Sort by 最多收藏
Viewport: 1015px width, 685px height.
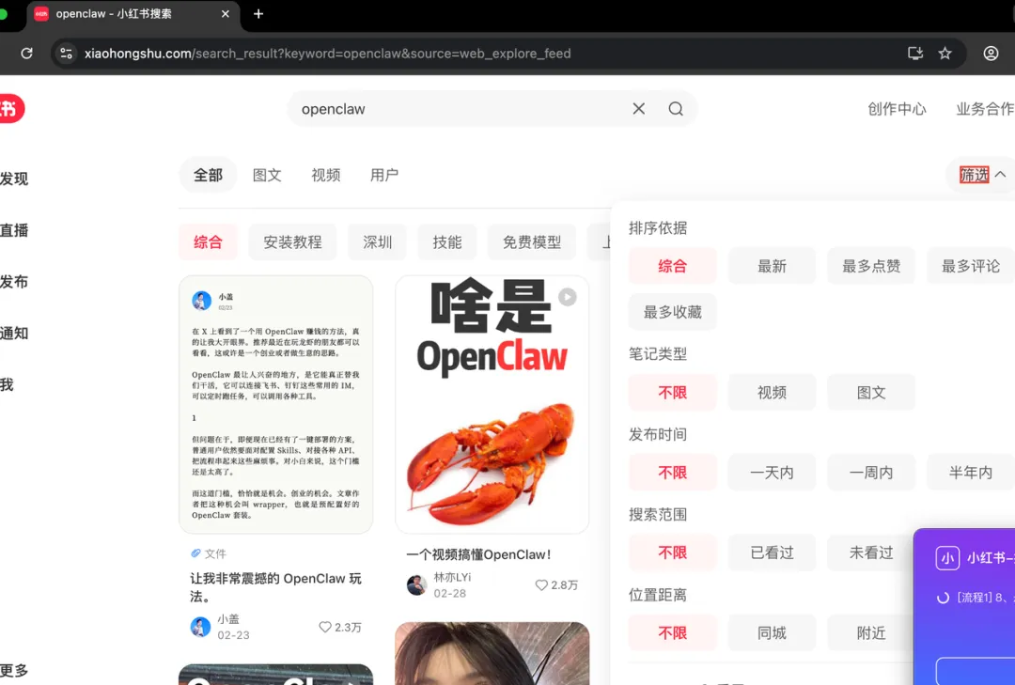(x=673, y=312)
